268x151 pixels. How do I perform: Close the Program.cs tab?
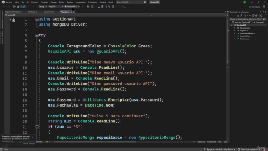click(74, 12)
